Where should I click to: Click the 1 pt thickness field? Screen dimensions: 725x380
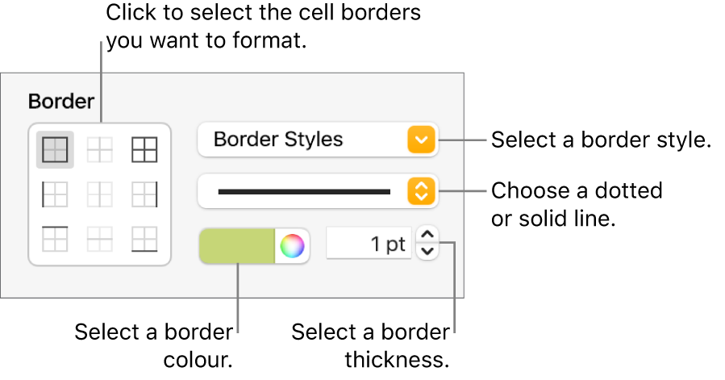point(369,244)
